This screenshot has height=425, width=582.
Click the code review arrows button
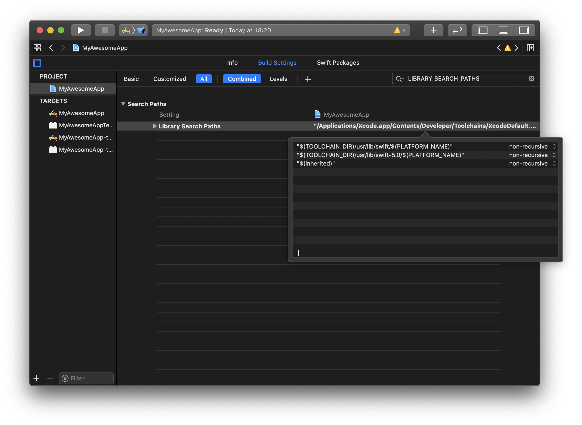tap(457, 30)
